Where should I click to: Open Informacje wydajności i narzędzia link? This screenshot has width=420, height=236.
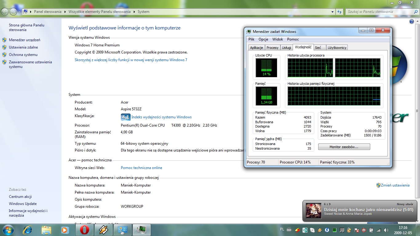click(x=28, y=213)
